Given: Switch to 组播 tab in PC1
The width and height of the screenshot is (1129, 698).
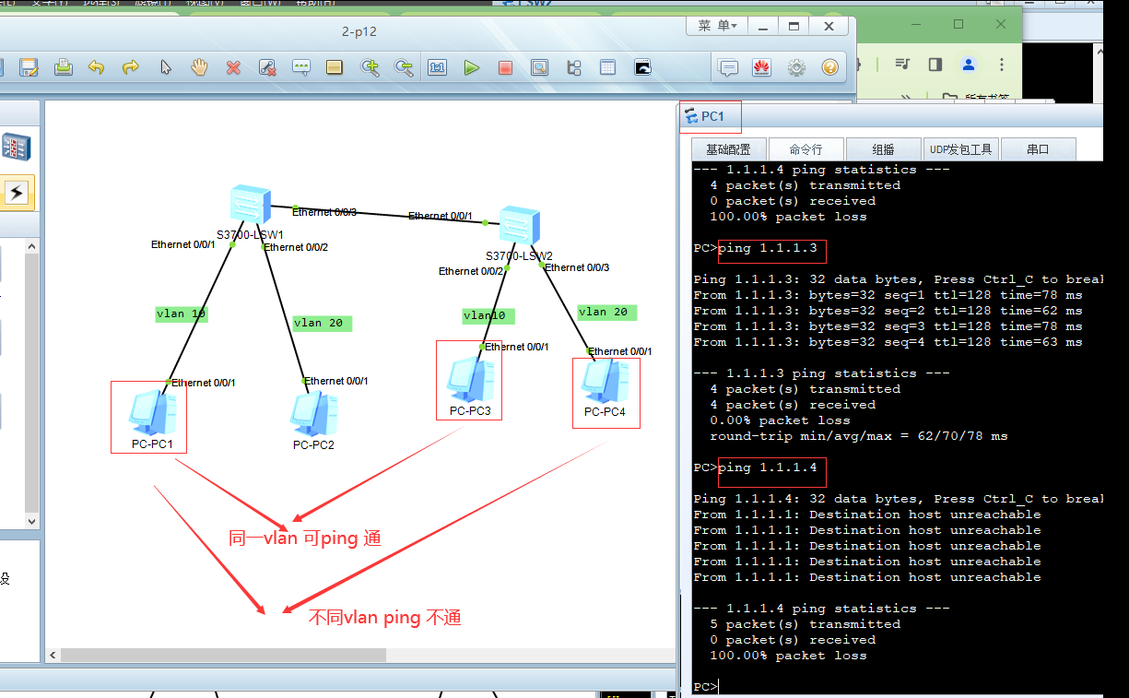Looking at the screenshot, I should pos(883,149).
